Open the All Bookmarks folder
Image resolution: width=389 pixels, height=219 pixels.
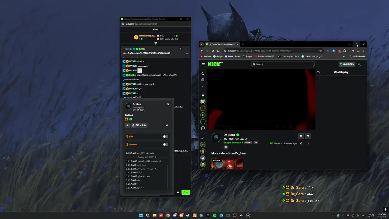click(x=357, y=56)
